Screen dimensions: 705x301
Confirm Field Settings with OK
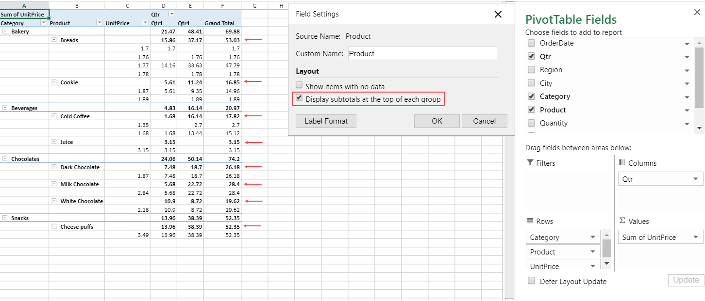point(437,121)
